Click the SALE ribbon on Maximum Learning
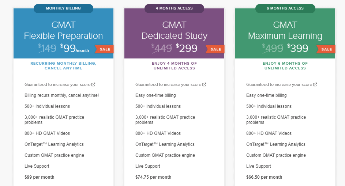This screenshot has height=186, width=345. coord(326,49)
